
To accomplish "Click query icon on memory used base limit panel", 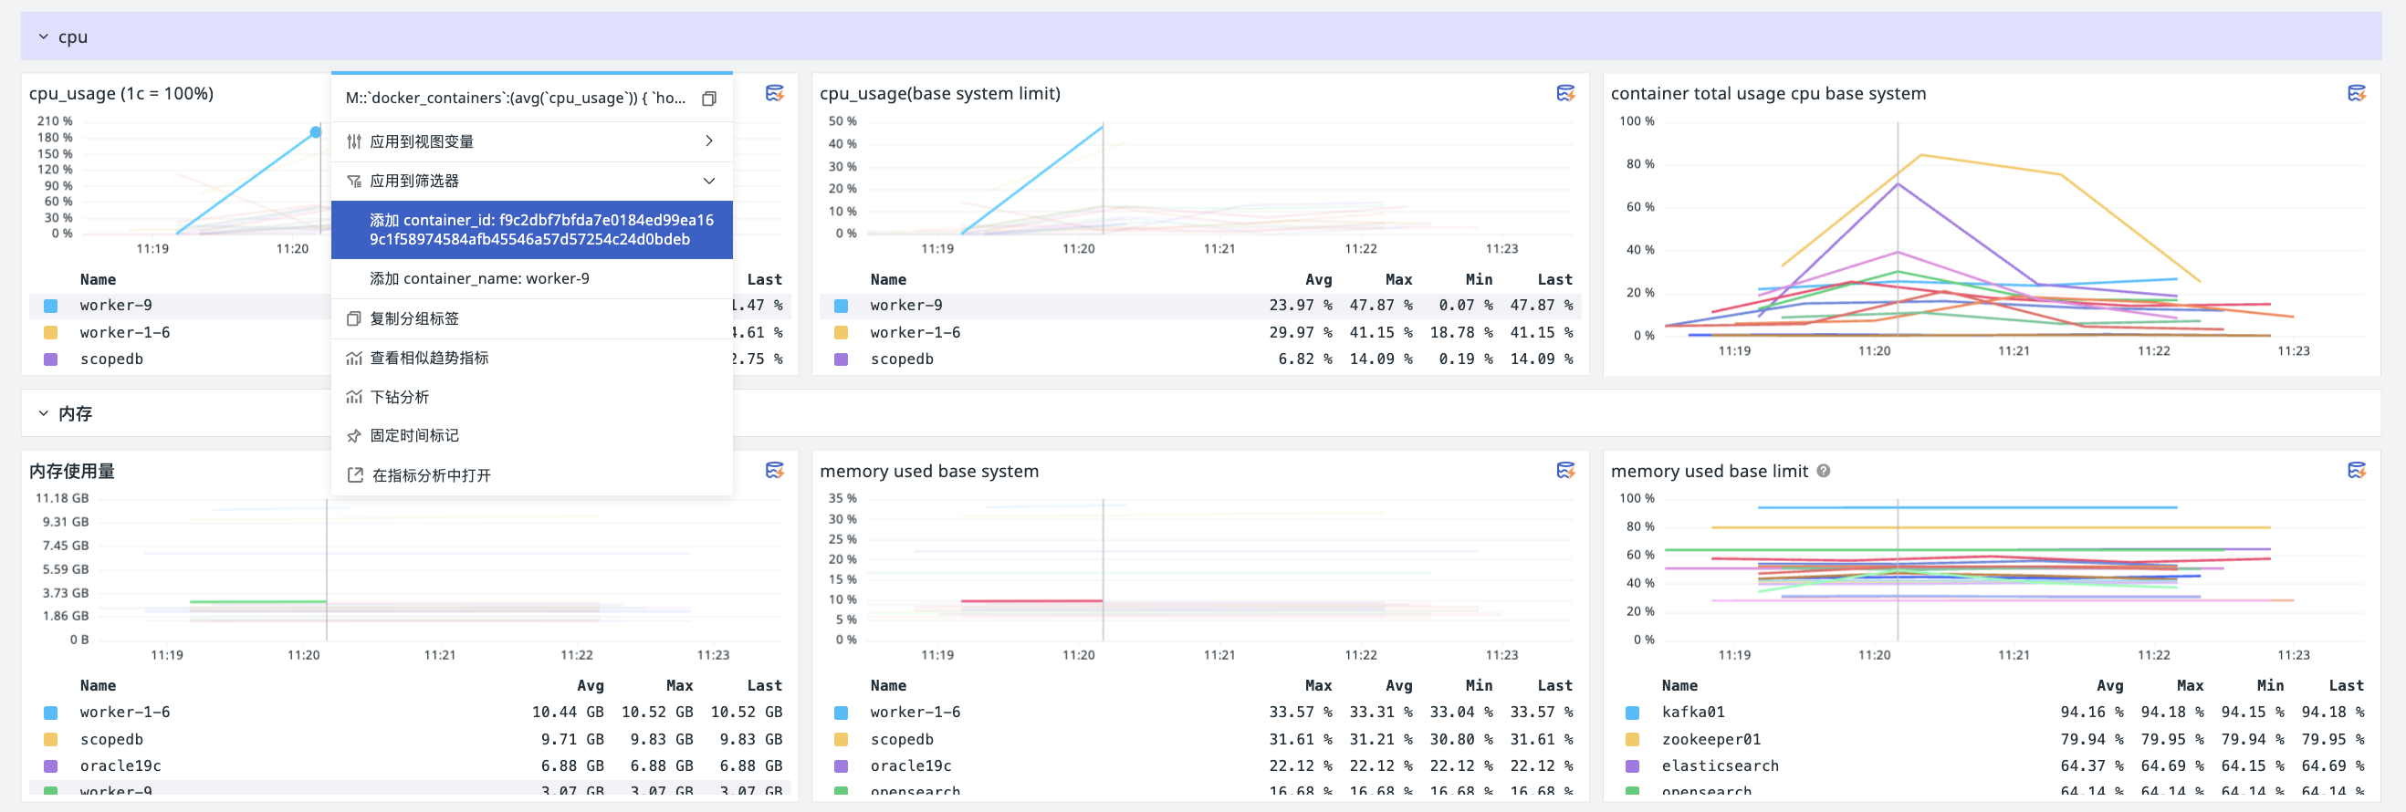I will [x=2356, y=471].
